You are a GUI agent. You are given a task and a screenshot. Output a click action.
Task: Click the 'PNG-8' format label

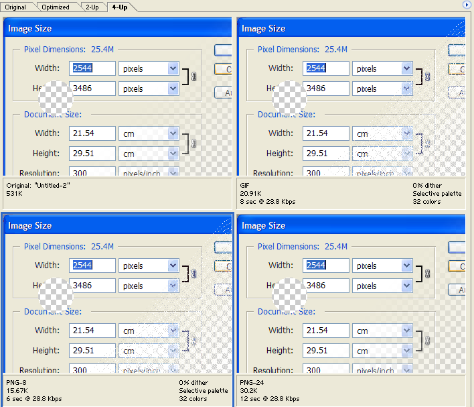click(16, 382)
